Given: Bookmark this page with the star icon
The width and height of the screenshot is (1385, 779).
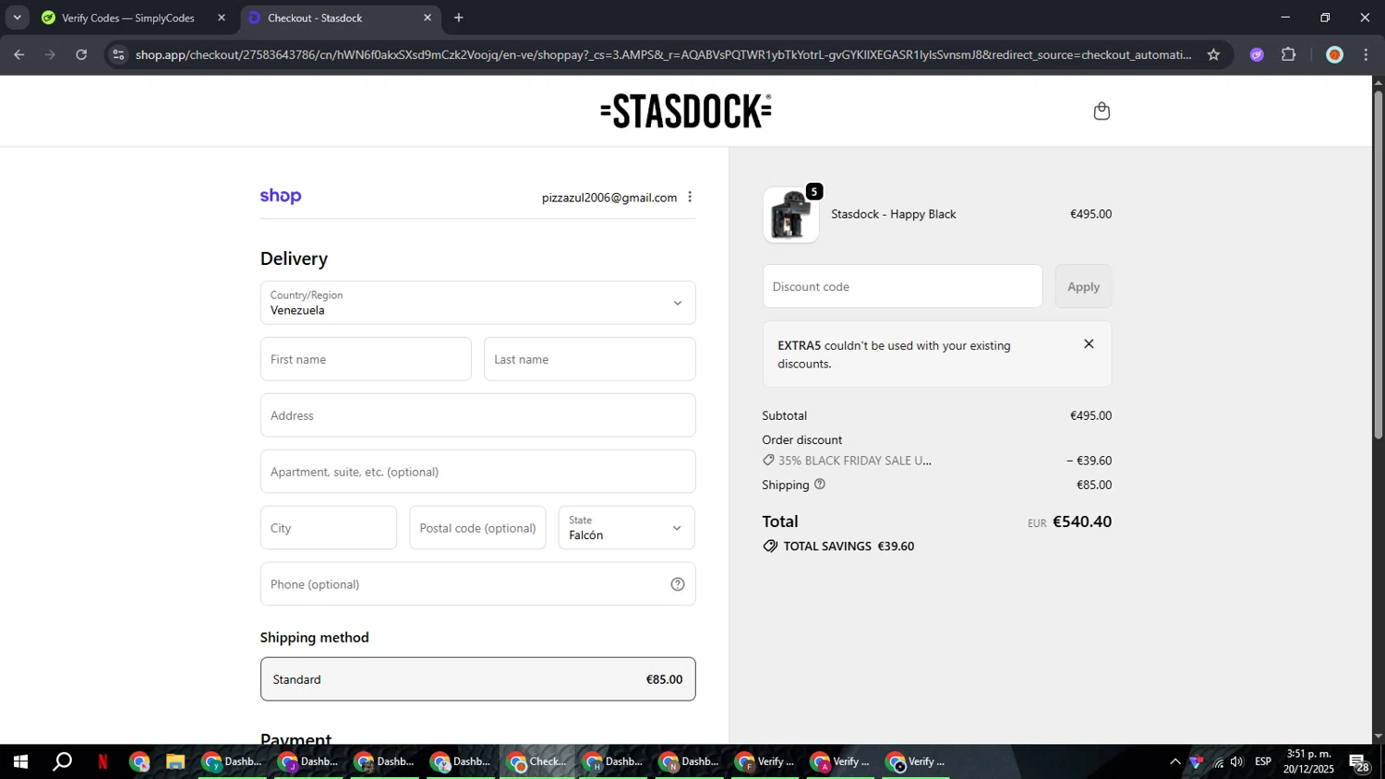Looking at the screenshot, I should 1213,54.
